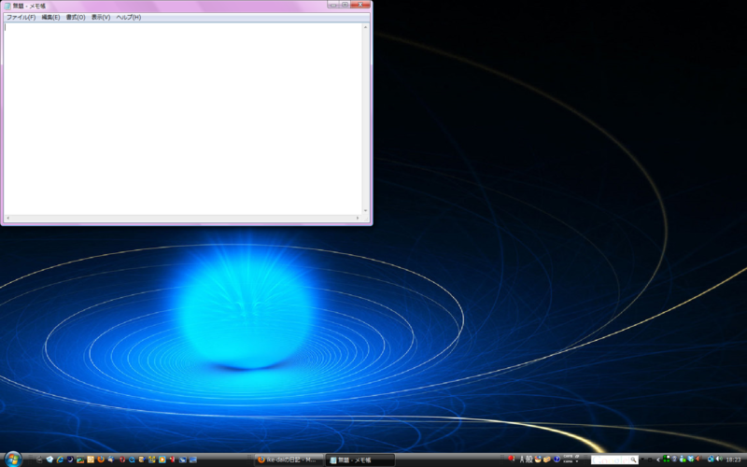
Task: Launch Internet Explorer from quick launch
Action: (x=60, y=460)
